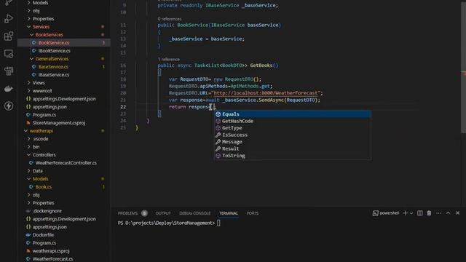Open Book.cs file

coord(64,187)
